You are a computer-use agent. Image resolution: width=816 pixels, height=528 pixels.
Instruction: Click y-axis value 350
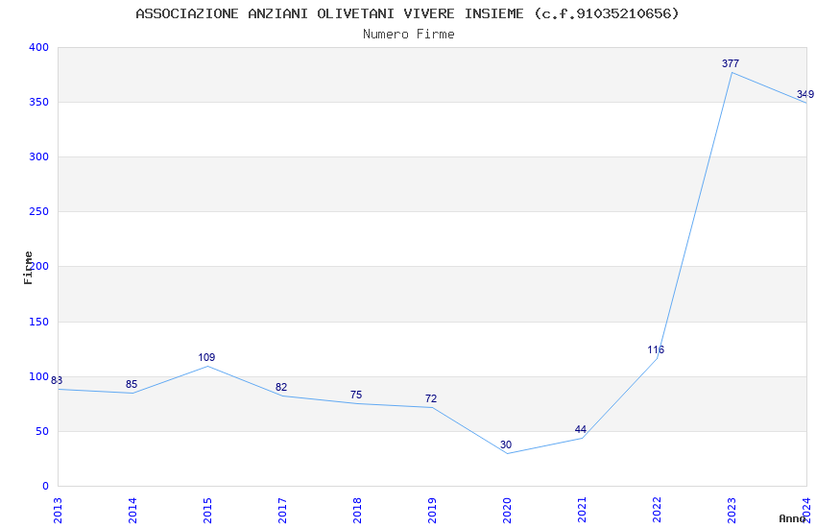39,102
